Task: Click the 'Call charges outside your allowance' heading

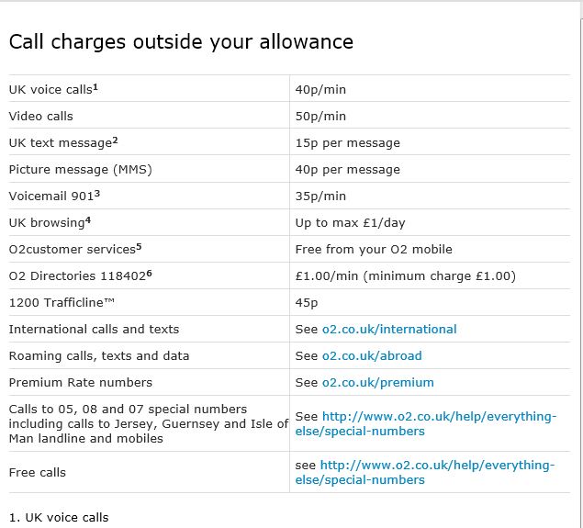Action: (x=181, y=41)
